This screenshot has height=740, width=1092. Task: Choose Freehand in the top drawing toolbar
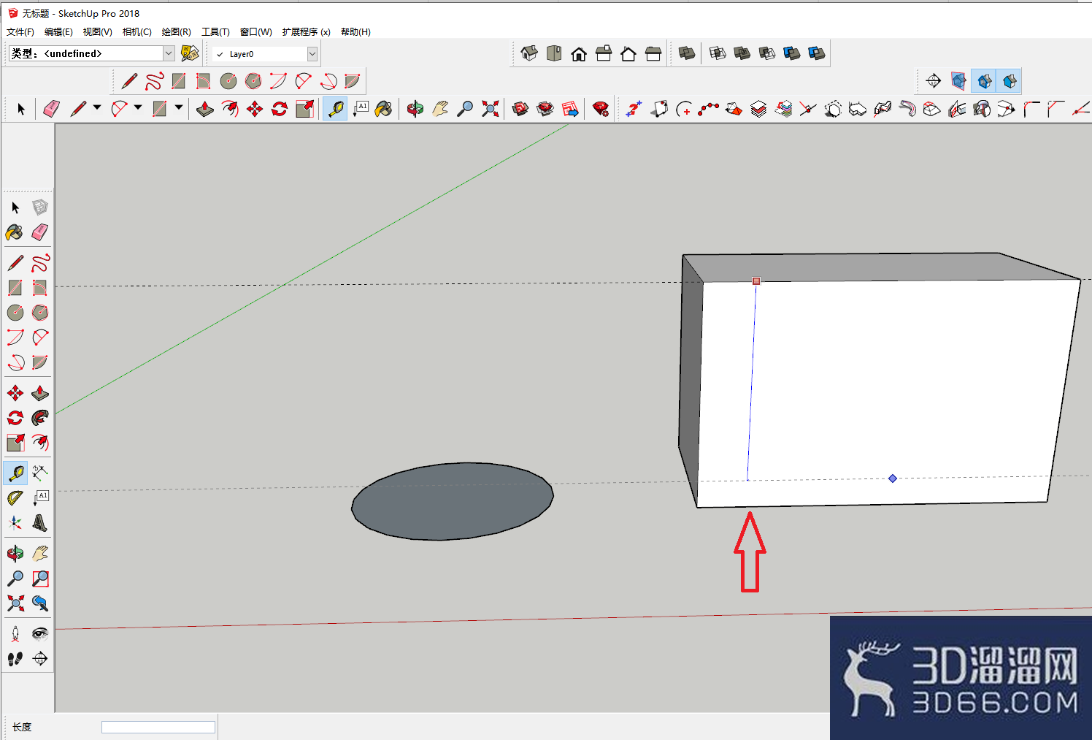(154, 81)
